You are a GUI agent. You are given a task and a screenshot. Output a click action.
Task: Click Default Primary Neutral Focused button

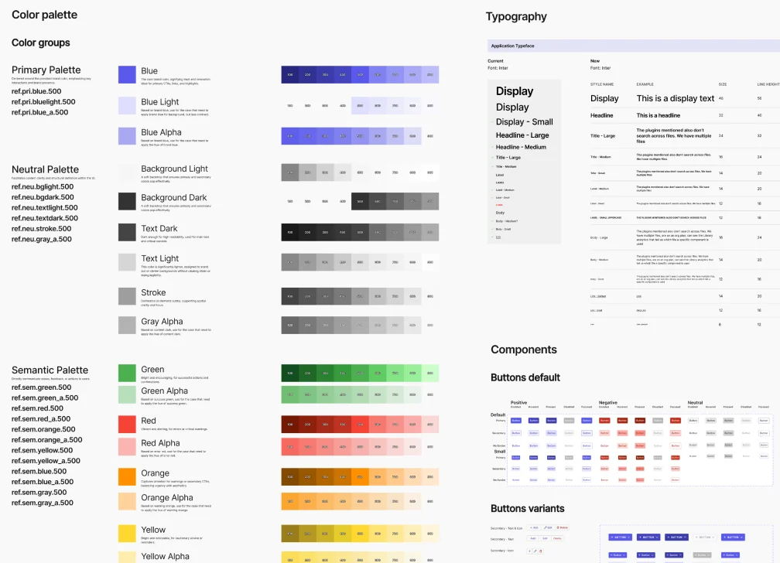coord(764,420)
